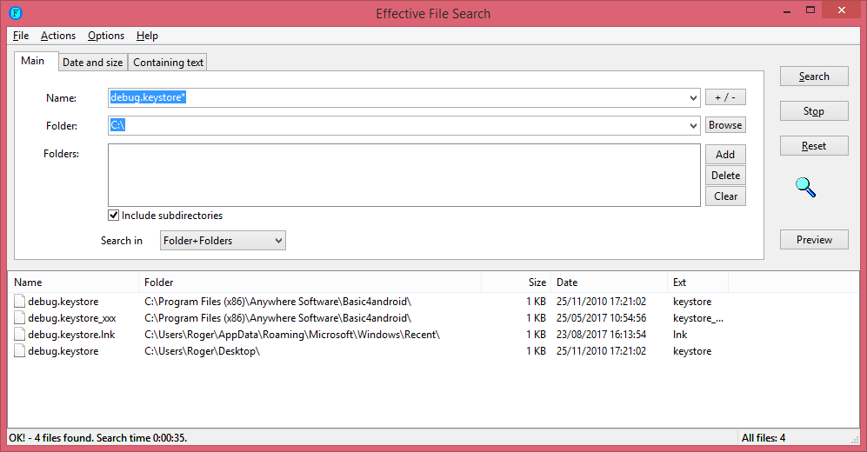
Task: Click the debug.keystore.lnk file icon
Action: pyautogui.click(x=19, y=335)
